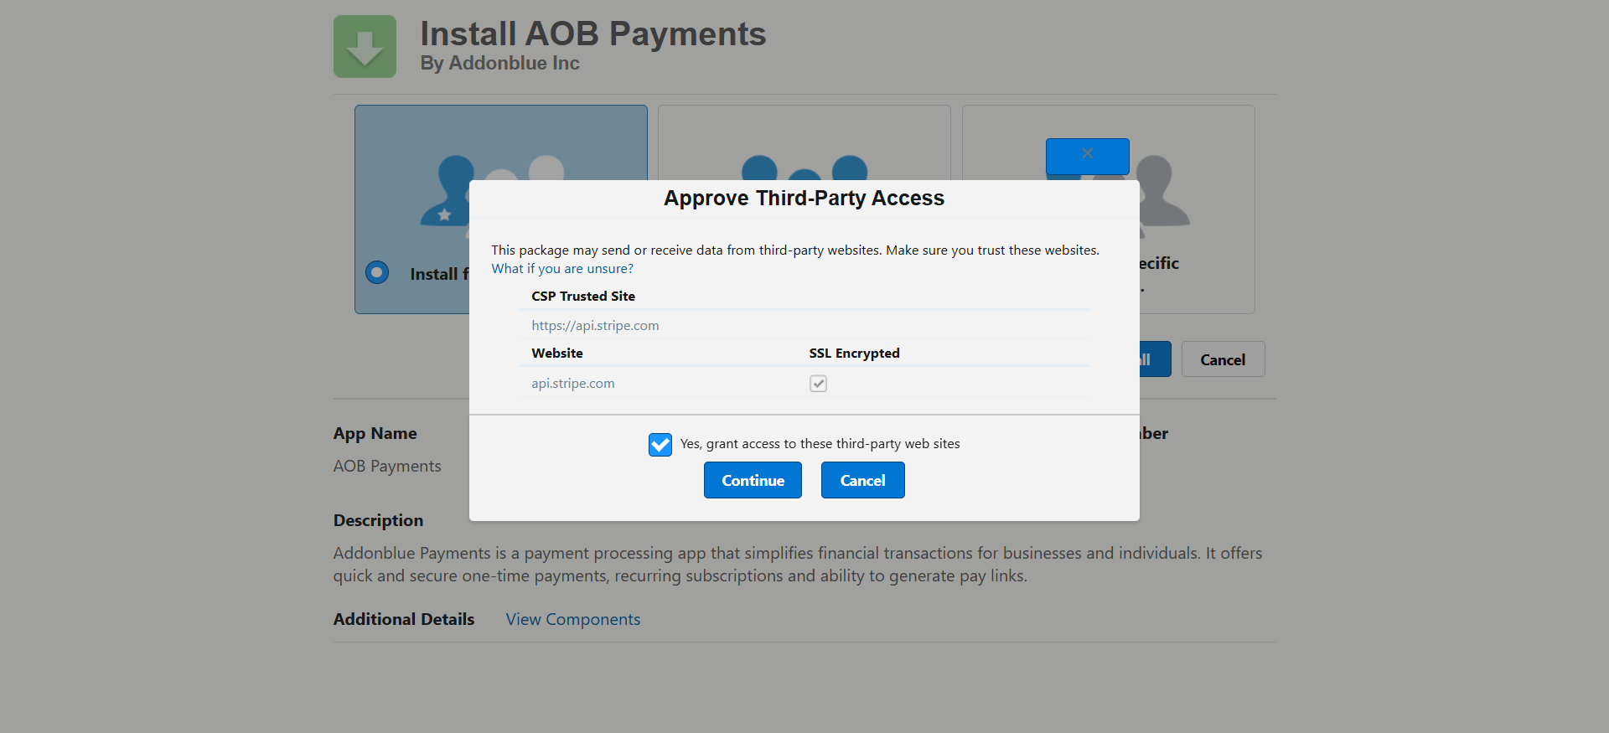Viewport: 1609px width, 733px height.
Task: Click the Cancel button beside Install
Action: point(1223,359)
